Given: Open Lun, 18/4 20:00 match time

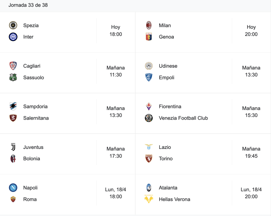Looking at the screenshot, I should [x=251, y=193].
